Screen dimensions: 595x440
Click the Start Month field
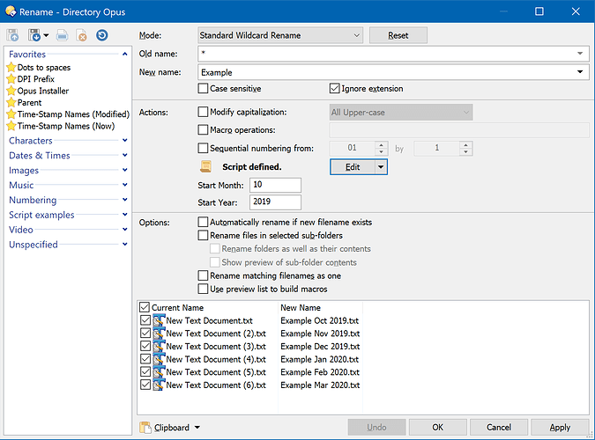click(275, 185)
